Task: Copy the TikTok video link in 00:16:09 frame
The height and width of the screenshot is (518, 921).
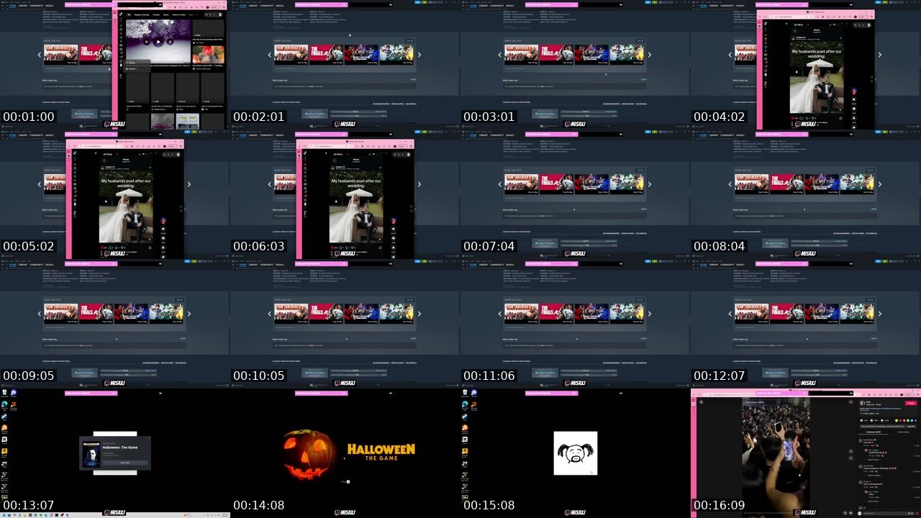Action: [910, 426]
